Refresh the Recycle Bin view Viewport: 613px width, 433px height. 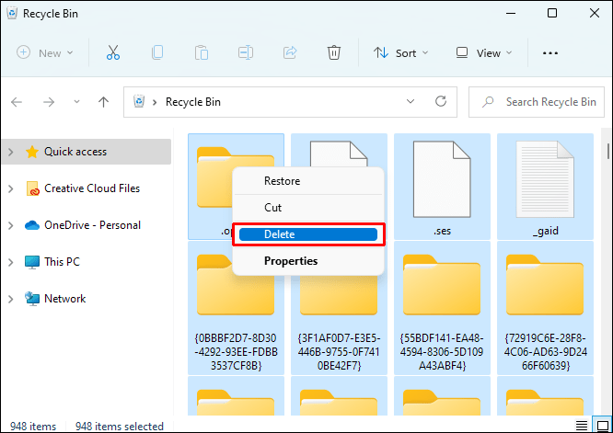pyautogui.click(x=441, y=101)
